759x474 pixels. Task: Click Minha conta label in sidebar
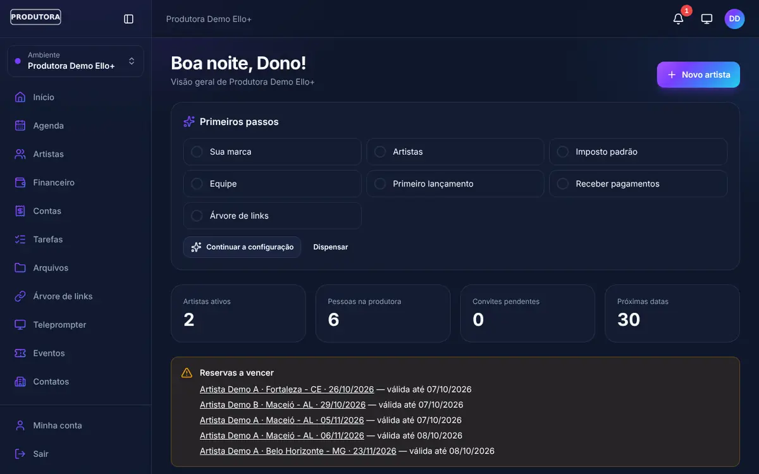[58, 425]
